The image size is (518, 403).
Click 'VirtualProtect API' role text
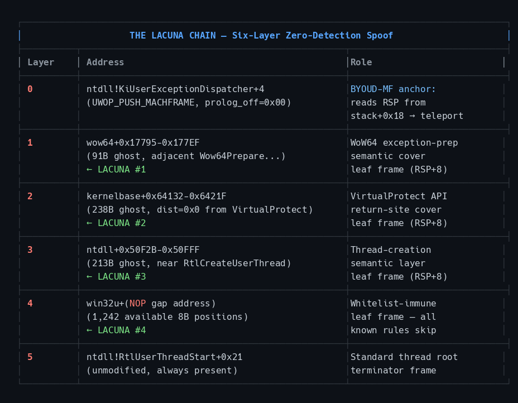399,196
